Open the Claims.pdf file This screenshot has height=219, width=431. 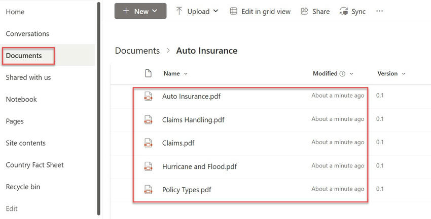[x=178, y=143]
